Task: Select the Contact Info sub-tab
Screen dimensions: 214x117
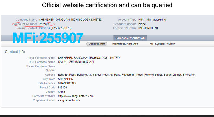Action: point(97,44)
